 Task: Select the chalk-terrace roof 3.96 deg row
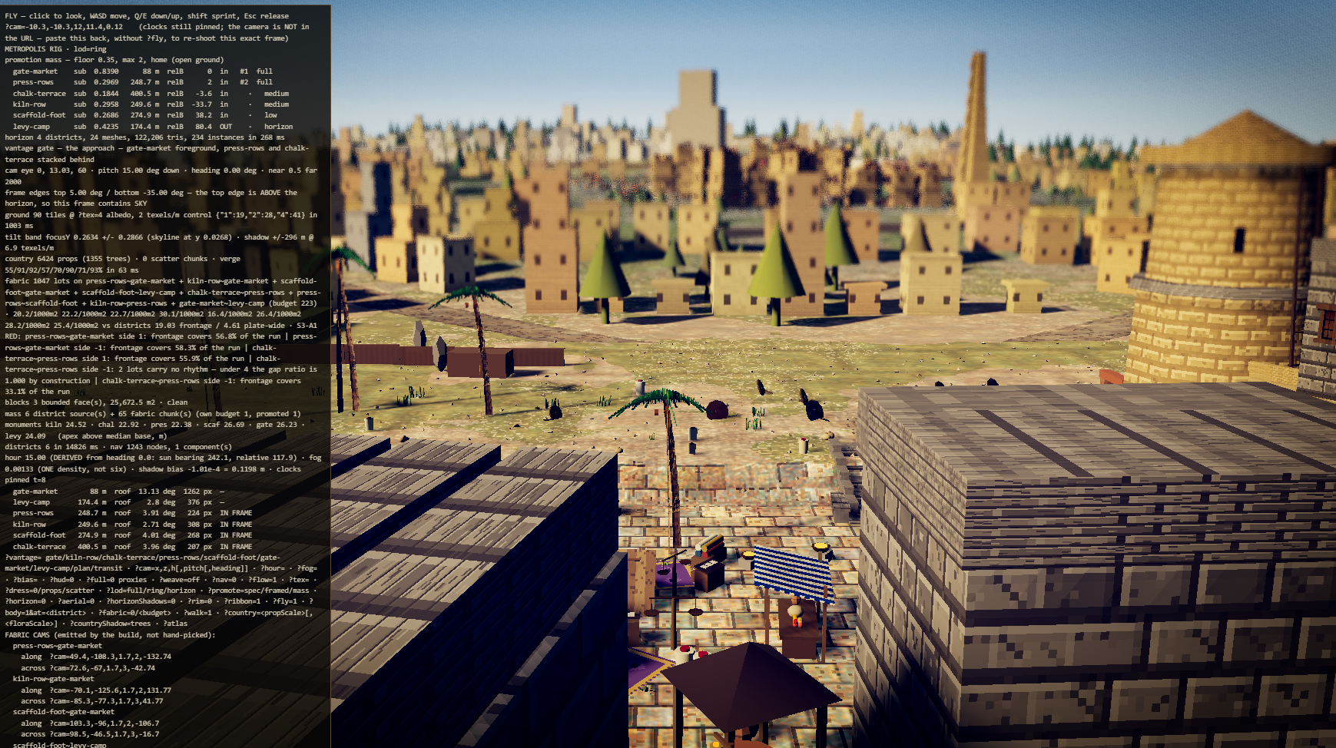tap(132, 547)
